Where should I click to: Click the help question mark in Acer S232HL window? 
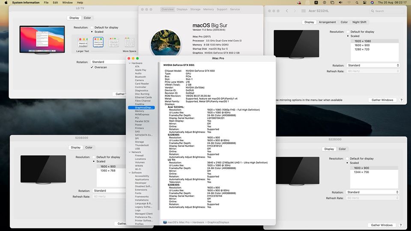click(x=401, y=100)
